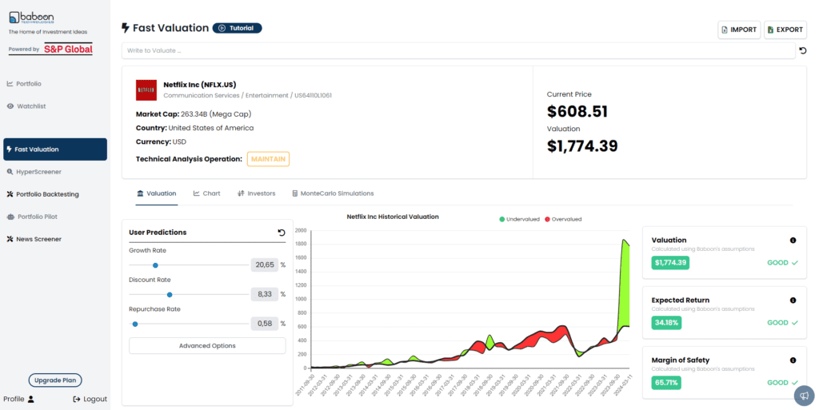Click the Baboon Technologies logo
This screenshot has height=410, width=819.
[x=31, y=18]
